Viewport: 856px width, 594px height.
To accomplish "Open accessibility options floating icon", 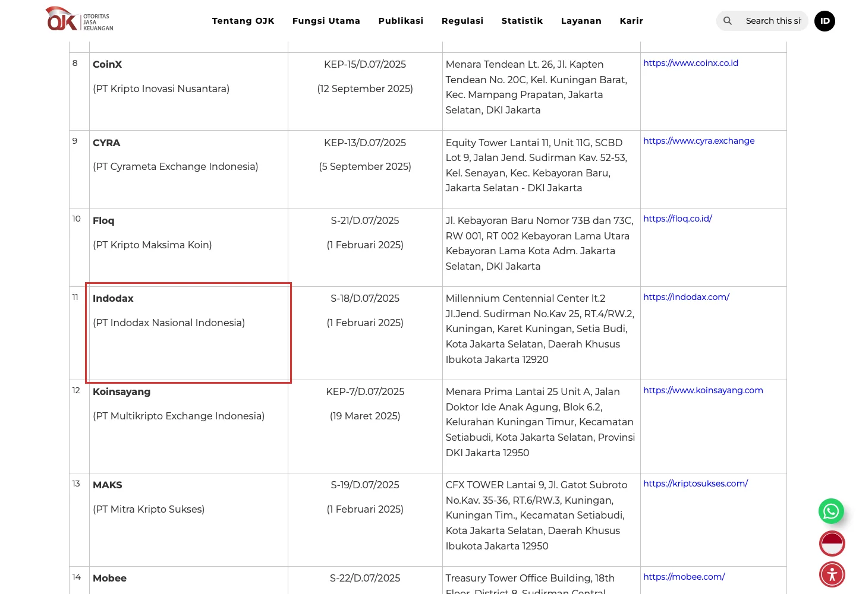I will (832, 574).
